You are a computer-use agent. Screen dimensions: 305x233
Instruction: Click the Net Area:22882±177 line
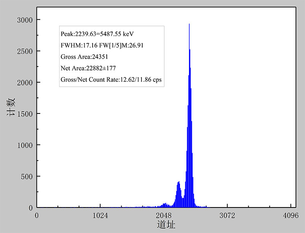(88, 68)
